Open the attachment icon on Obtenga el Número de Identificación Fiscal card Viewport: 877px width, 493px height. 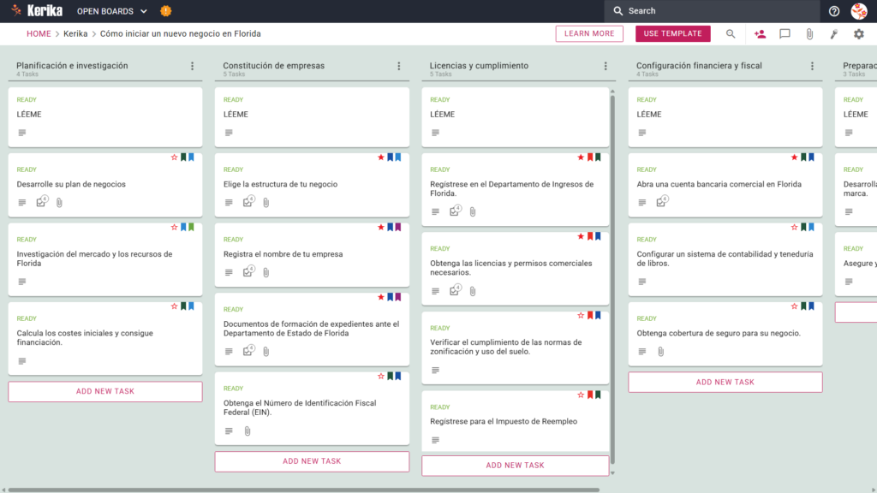[248, 431]
